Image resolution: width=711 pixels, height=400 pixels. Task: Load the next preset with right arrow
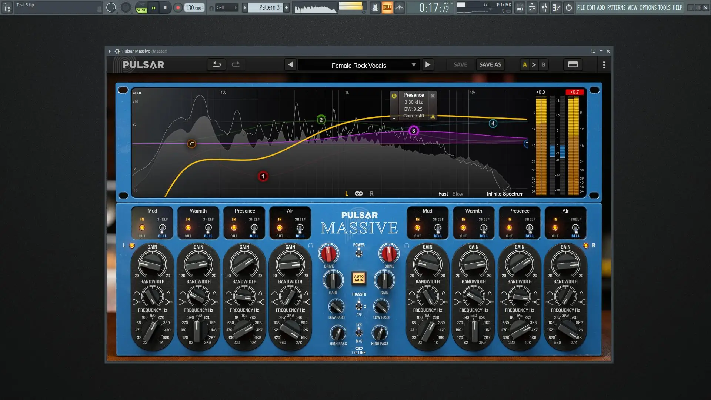tap(428, 64)
